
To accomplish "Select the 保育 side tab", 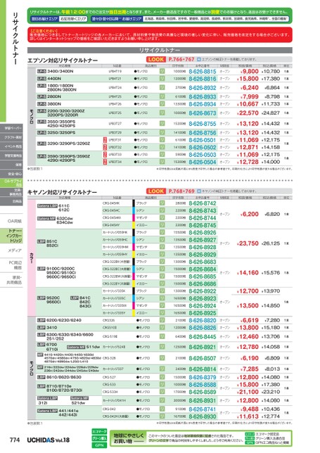I will pos(11,165).
